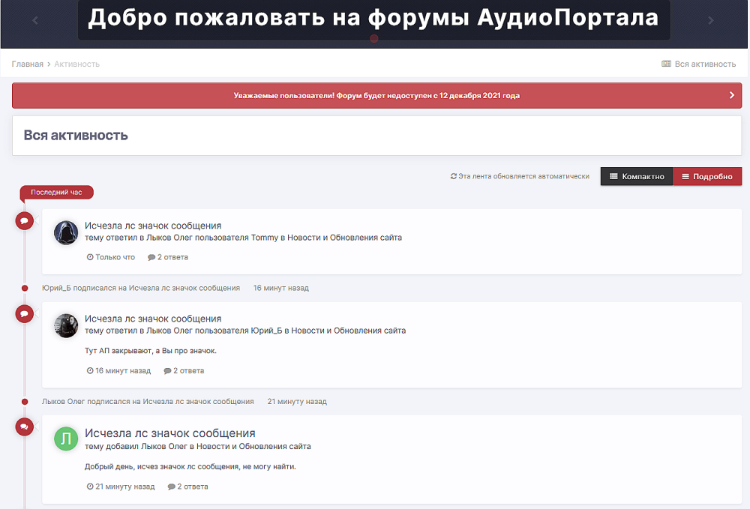Screen dimensions: 750x509
Task: Click the comment icon of second timeline entry
Action: tap(25, 314)
